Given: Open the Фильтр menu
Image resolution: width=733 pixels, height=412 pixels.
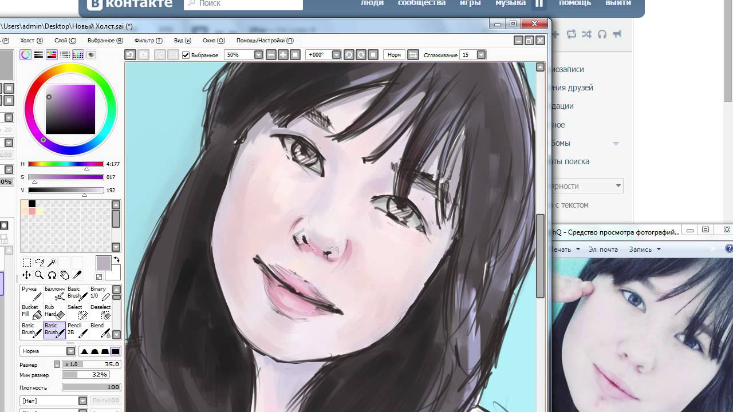Looking at the screenshot, I should pos(148,41).
